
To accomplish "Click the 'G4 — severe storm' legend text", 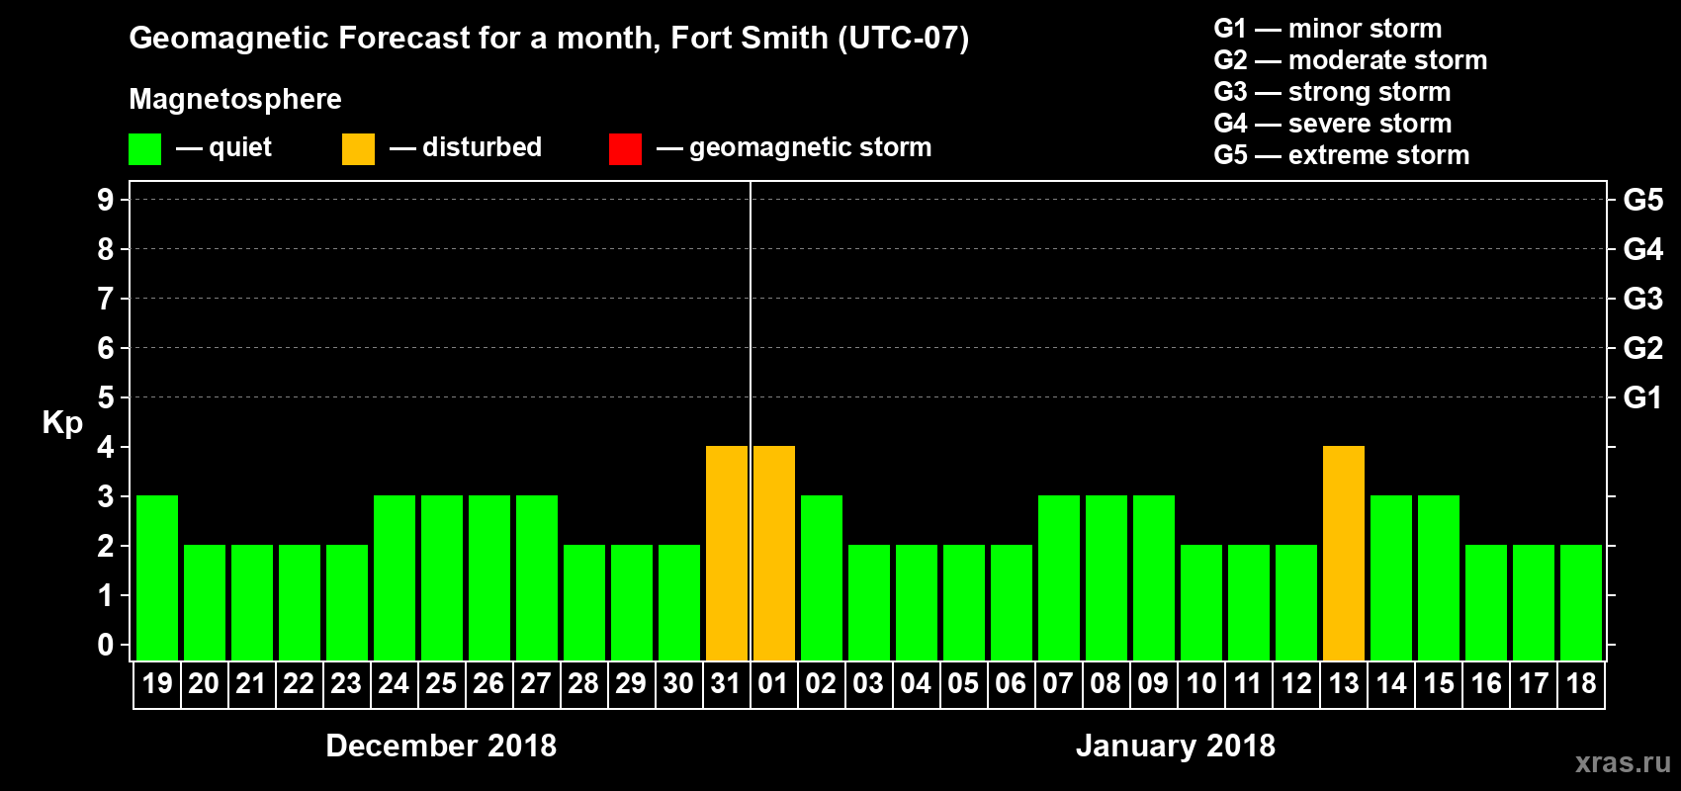I will pyautogui.click(x=1333, y=124).
